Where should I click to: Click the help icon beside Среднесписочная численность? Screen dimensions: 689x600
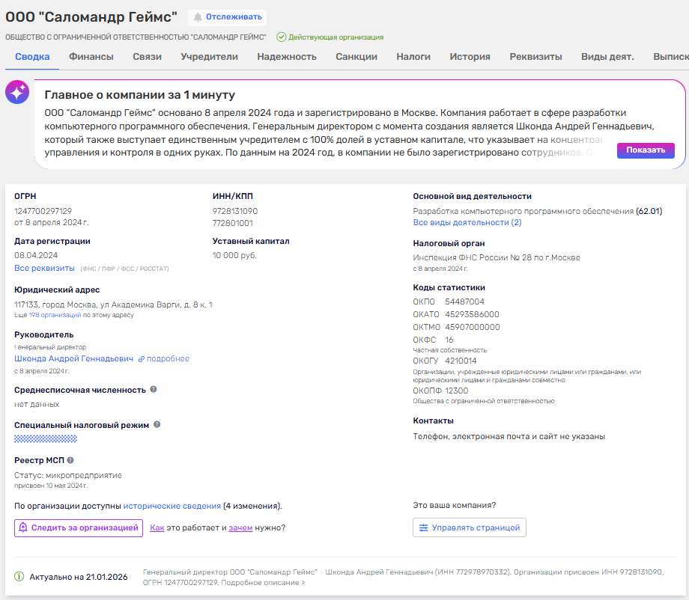[x=154, y=389]
